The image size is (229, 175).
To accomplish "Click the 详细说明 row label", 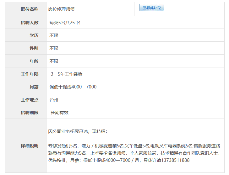I will coord(30,146).
